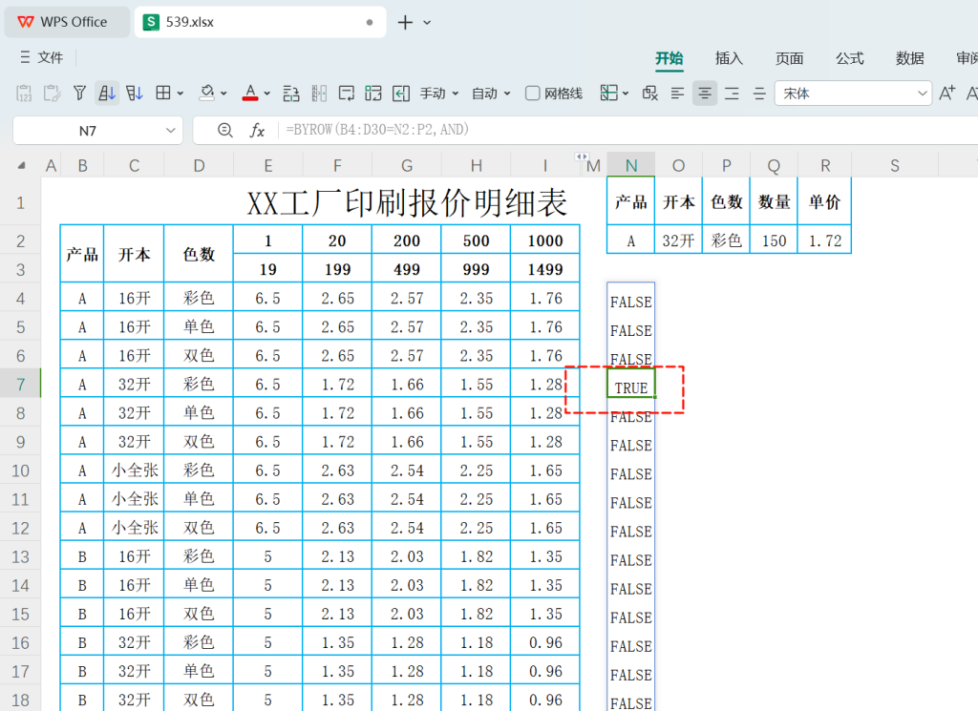Select cell Q2 with value 150

(x=774, y=240)
